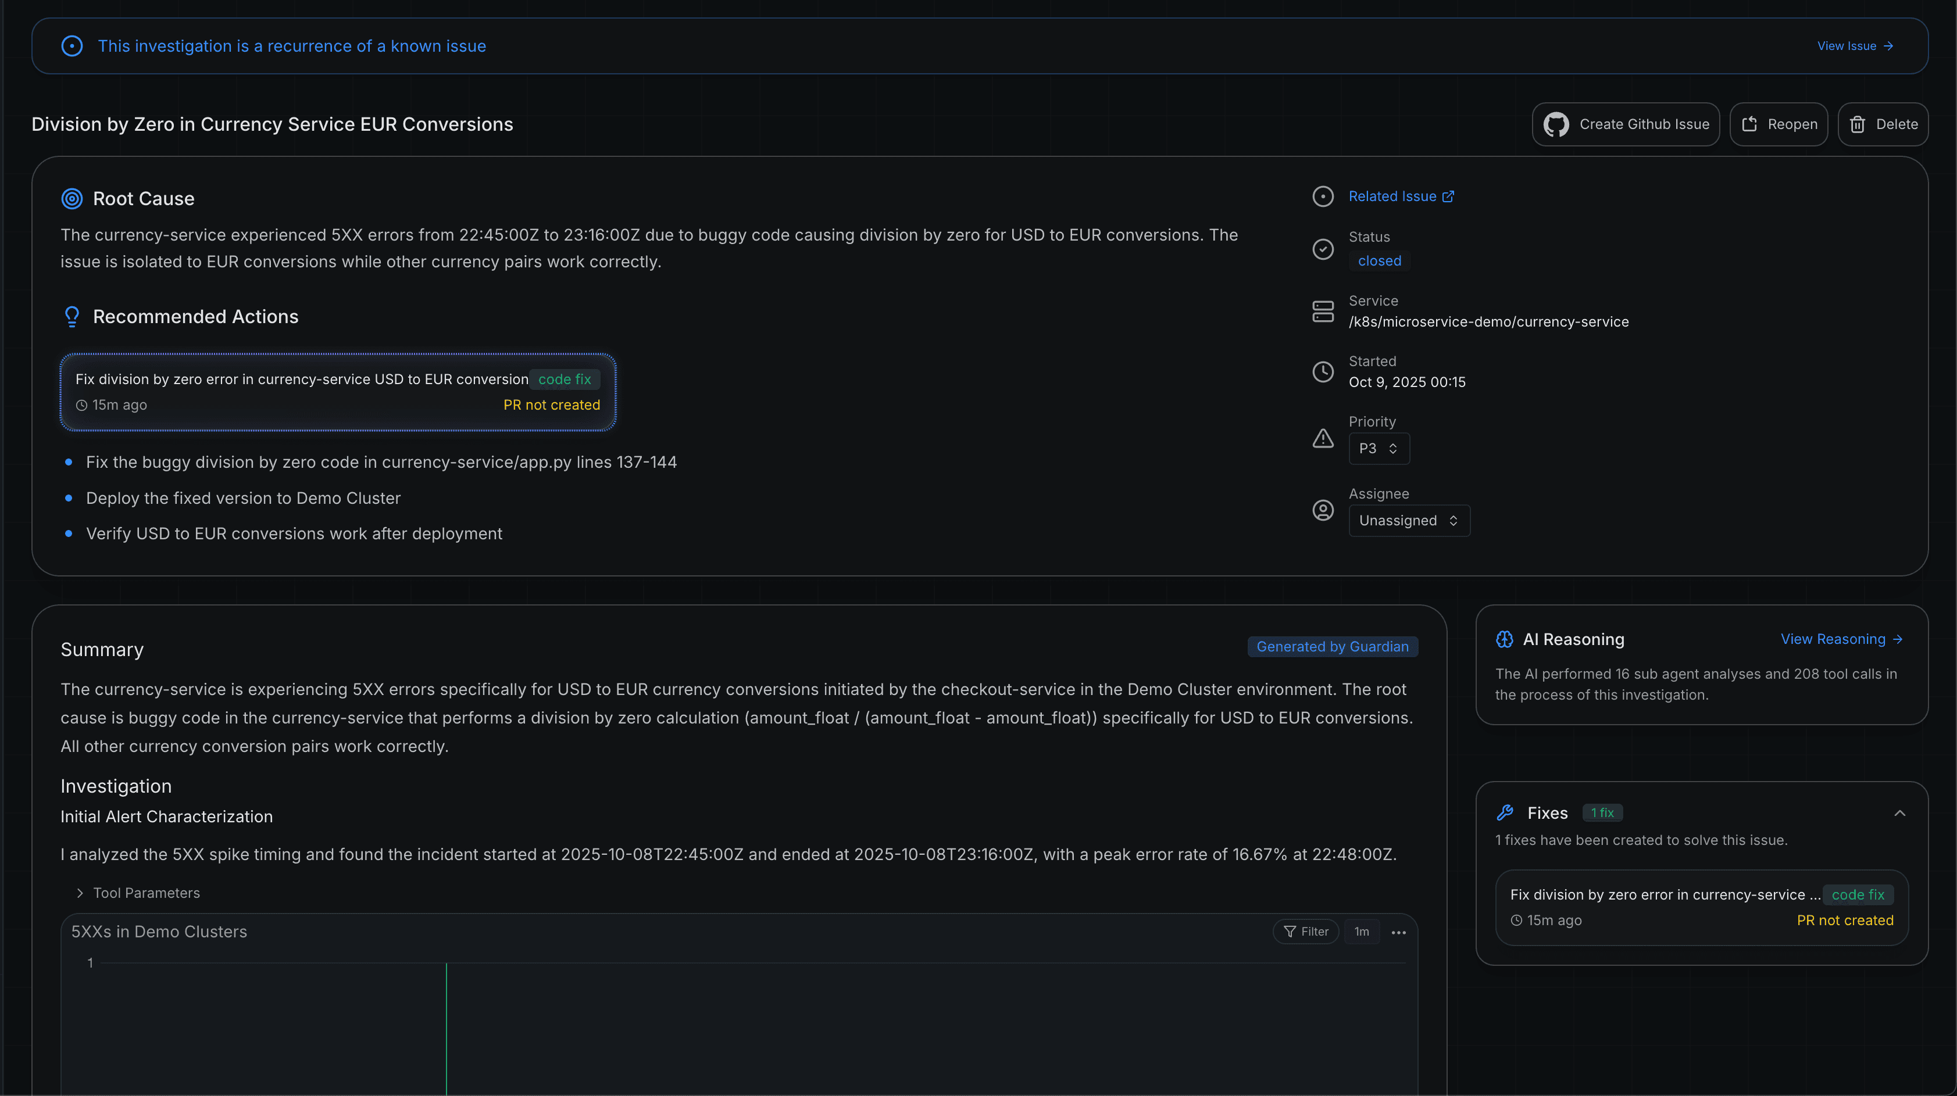Open the chart's three-dot more menu

[x=1399, y=933]
